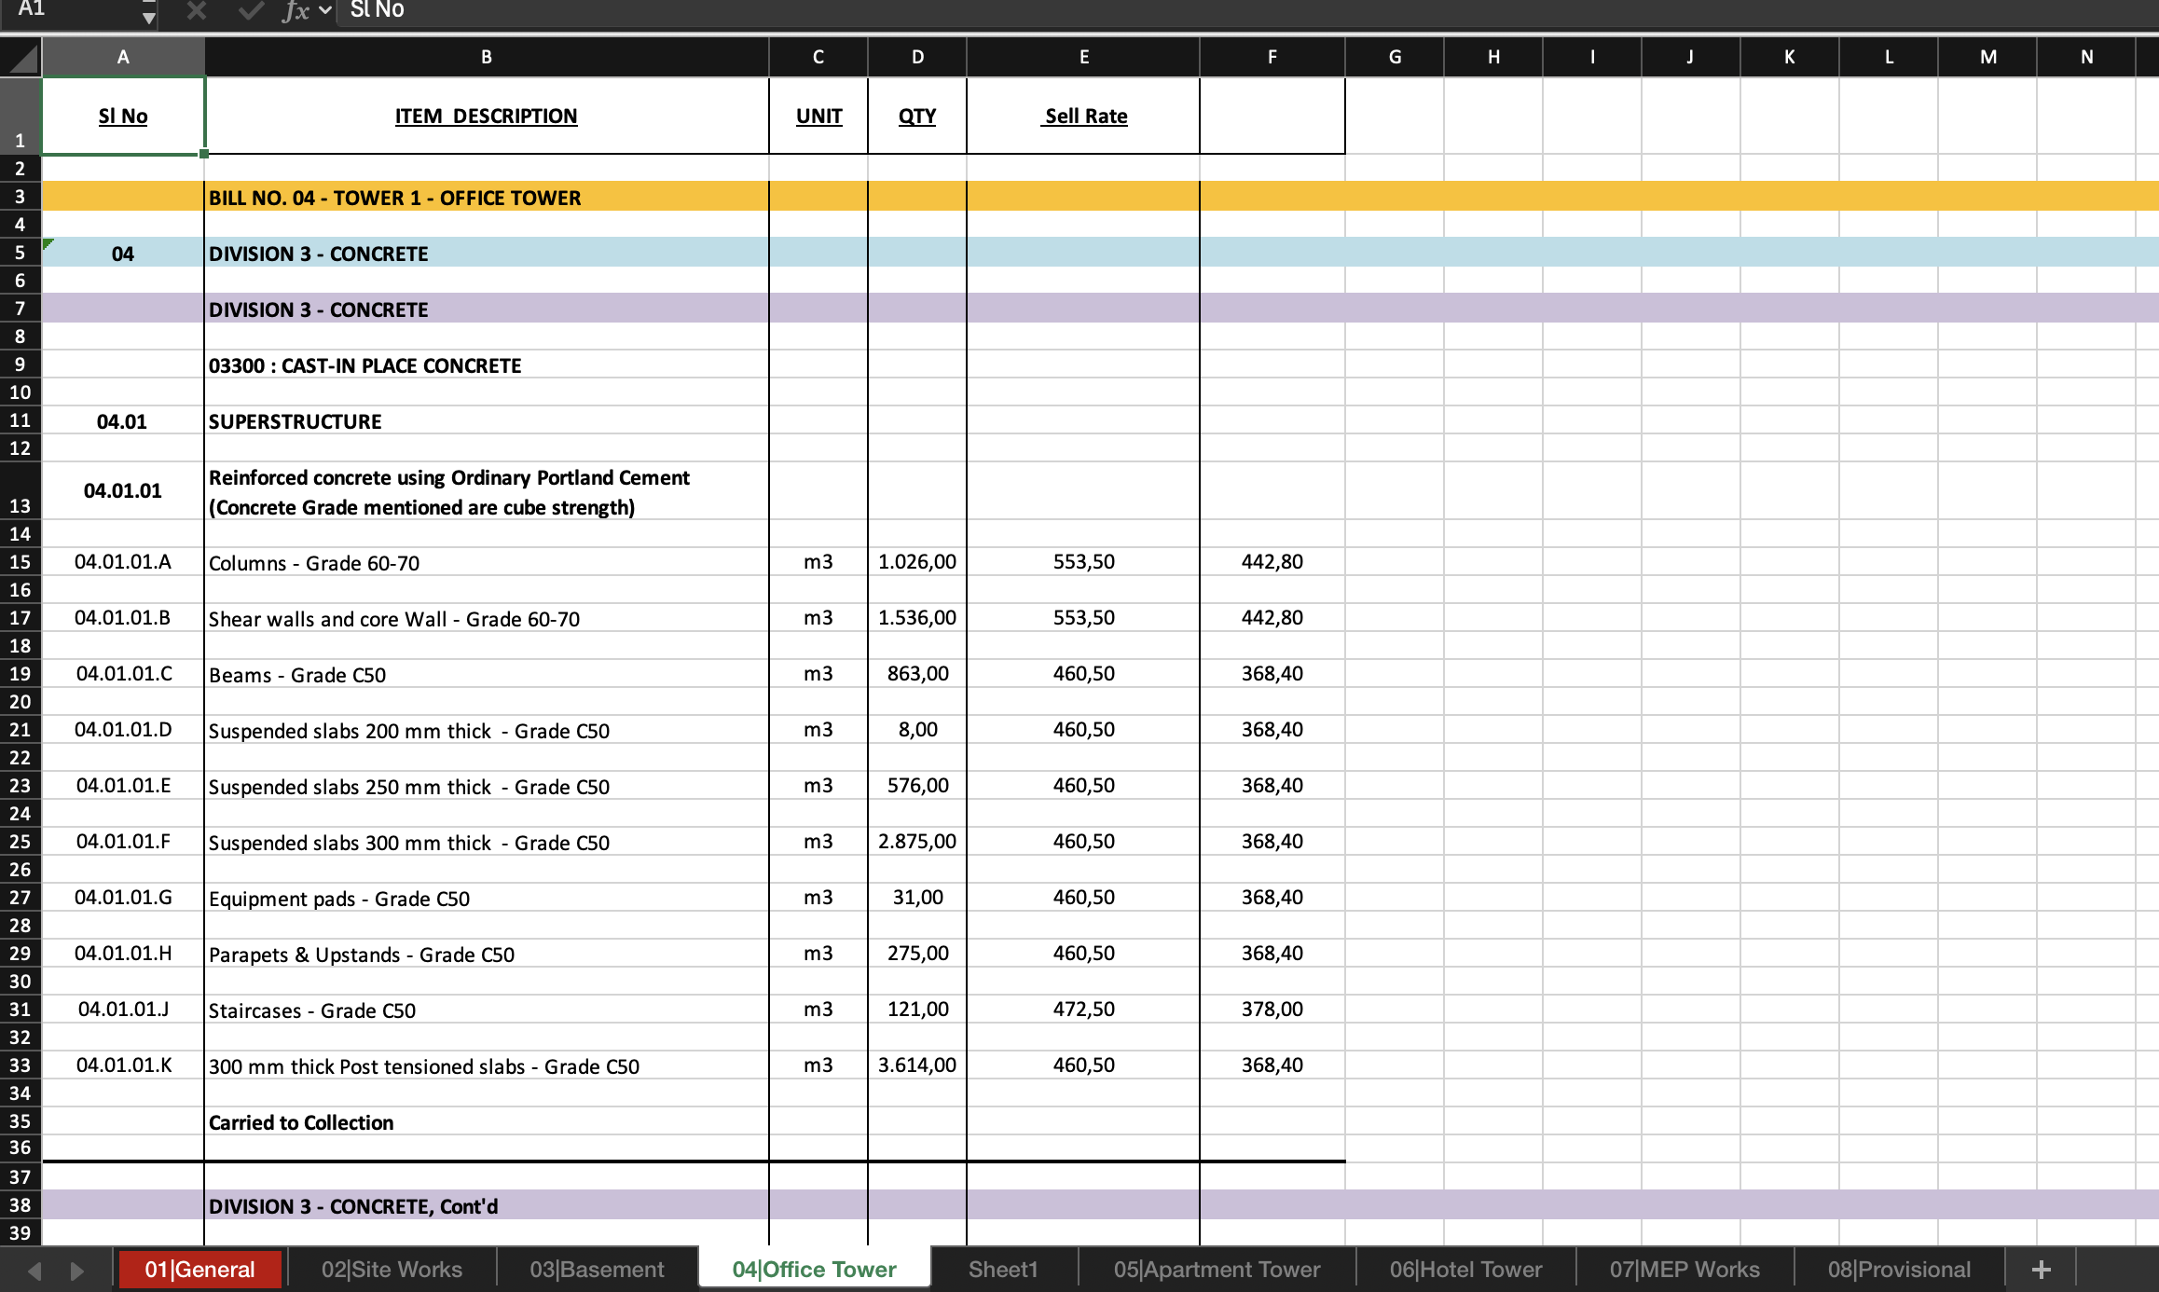Viewport: 2159px width, 1292px height.
Task: Switch to the 01|General sheet tab
Action: pyautogui.click(x=199, y=1270)
